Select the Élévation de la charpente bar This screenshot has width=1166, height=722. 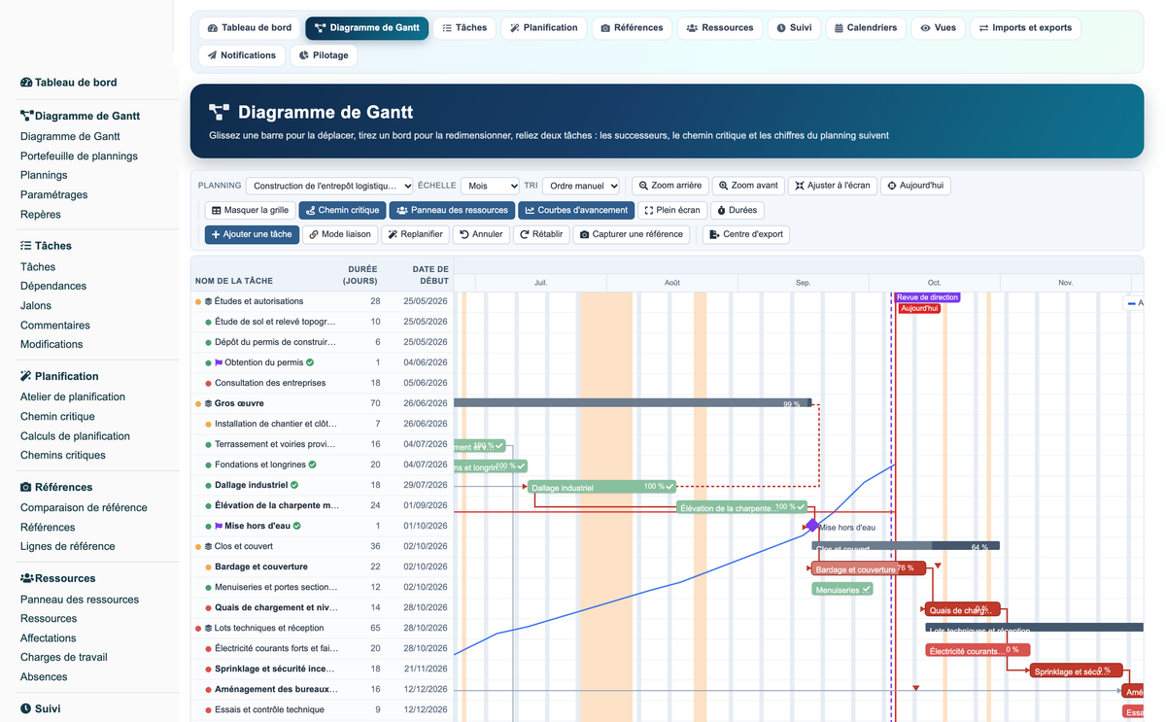(x=742, y=507)
